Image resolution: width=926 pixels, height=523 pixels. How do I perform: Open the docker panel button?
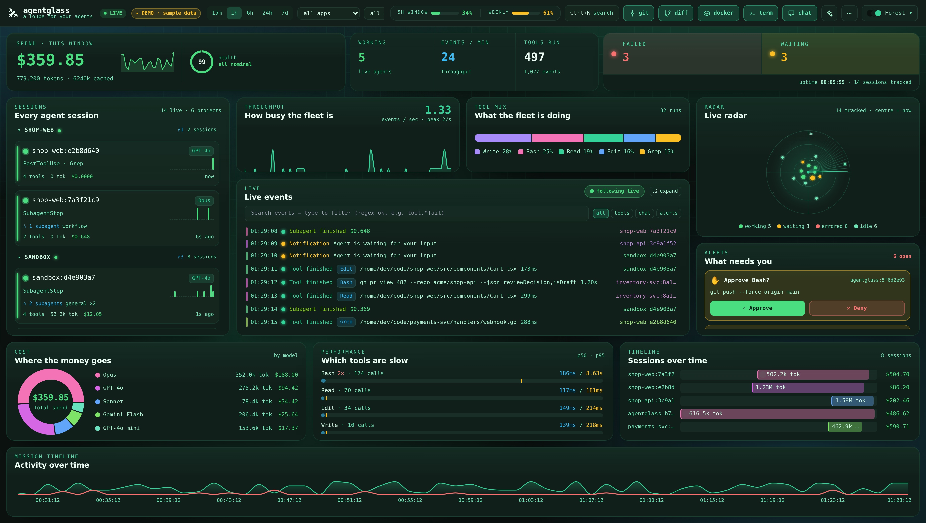[x=718, y=13]
